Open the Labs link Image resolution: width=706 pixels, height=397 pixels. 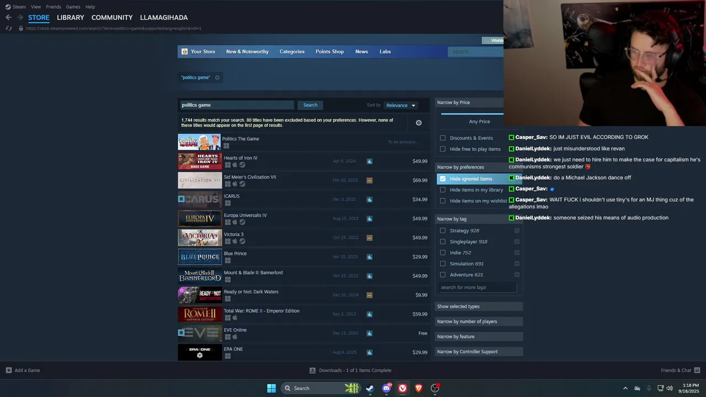tap(385, 52)
